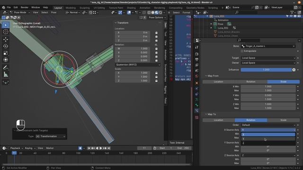Switch to the Modeling workspace tab

coord(71,8)
